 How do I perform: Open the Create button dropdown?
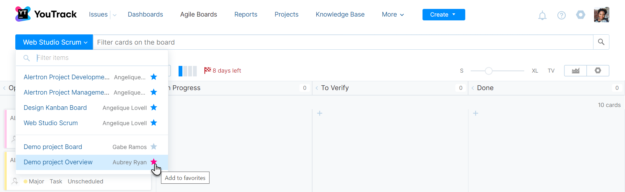[x=444, y=15]
